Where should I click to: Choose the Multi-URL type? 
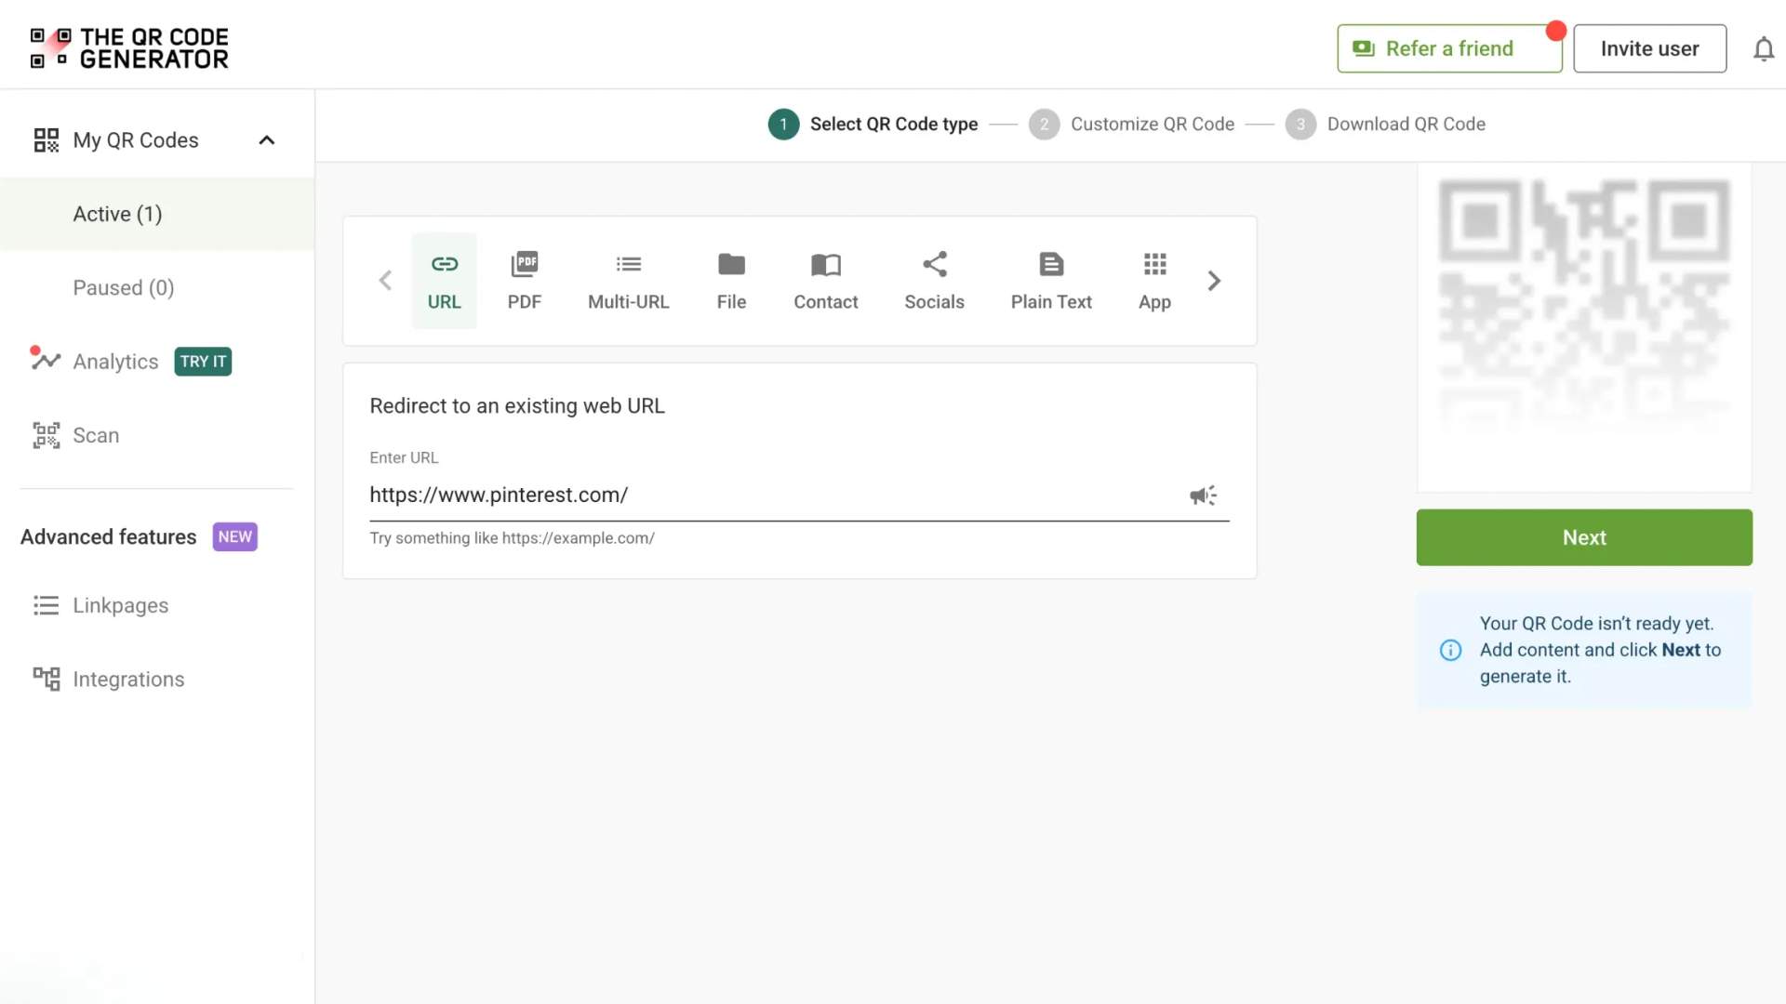tap(628, 281)
